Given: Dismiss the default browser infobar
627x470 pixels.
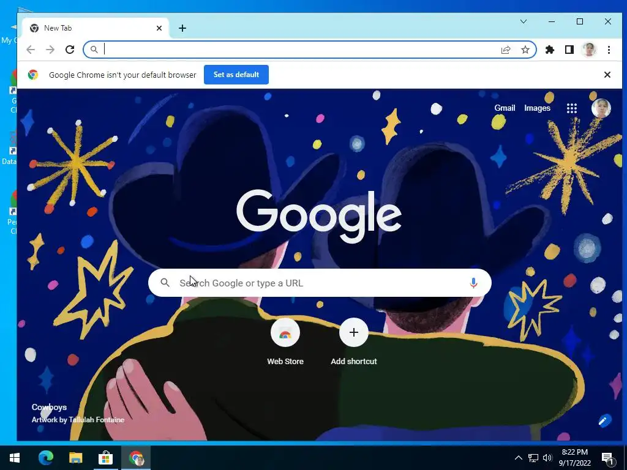Looking at the screenshot, I should [x=607, y=75].
